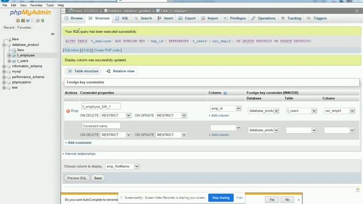Click the Insert tab icon
The height and width of the screenshot is (204, 363).
click(159, 18)
